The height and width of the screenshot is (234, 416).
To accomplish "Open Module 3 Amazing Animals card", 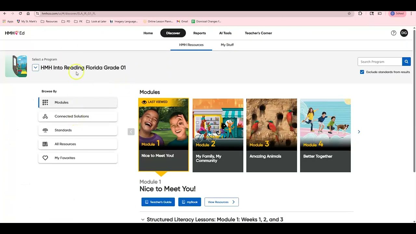I will tap(272, 136).
